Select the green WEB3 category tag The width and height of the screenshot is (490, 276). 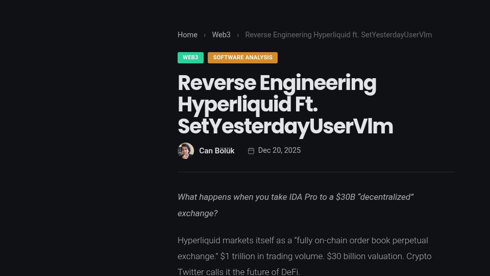click(x=190, y=58)
